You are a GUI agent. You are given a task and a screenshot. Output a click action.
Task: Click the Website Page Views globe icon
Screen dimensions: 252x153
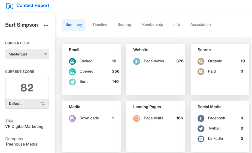pyautogui.click(x=136, y=61)
